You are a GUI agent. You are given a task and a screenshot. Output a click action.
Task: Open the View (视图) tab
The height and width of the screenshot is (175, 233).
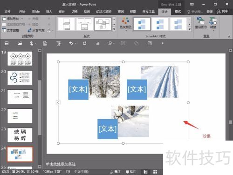tap(133, 12)
